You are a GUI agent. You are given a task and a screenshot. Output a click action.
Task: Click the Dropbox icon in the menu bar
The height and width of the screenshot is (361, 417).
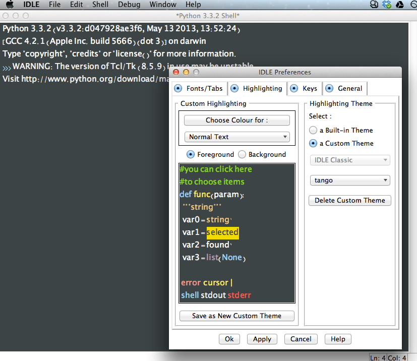pos(387,4)
